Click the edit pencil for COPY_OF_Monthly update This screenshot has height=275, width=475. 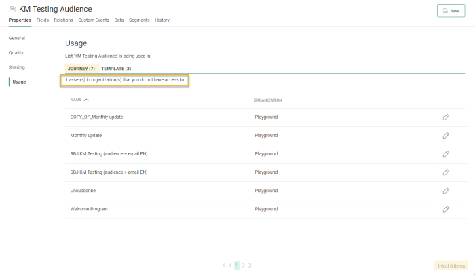click(x=446, y=117)
